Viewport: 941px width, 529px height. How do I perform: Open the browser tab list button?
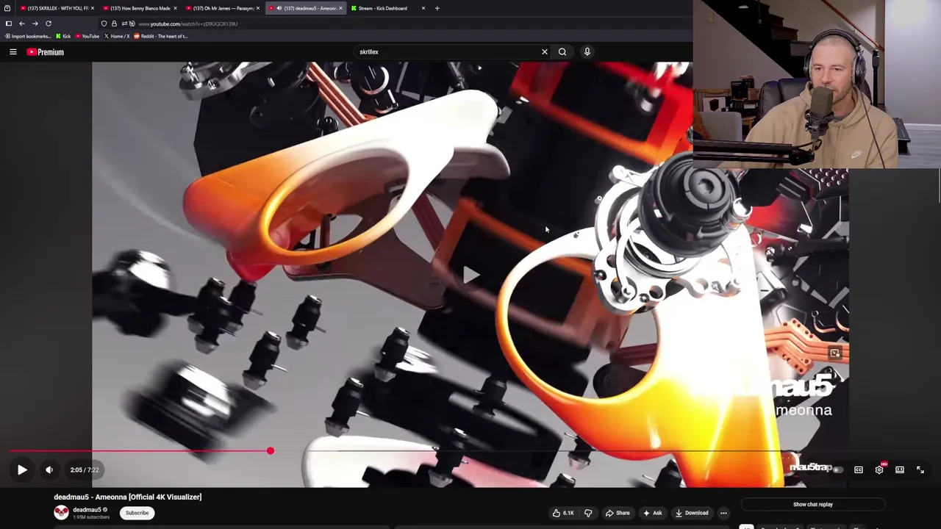pyautogui.click(x=7, y=8)
